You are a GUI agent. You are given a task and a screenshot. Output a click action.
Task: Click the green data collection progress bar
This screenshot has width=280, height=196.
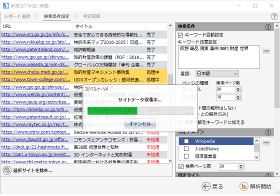point(112,110)
